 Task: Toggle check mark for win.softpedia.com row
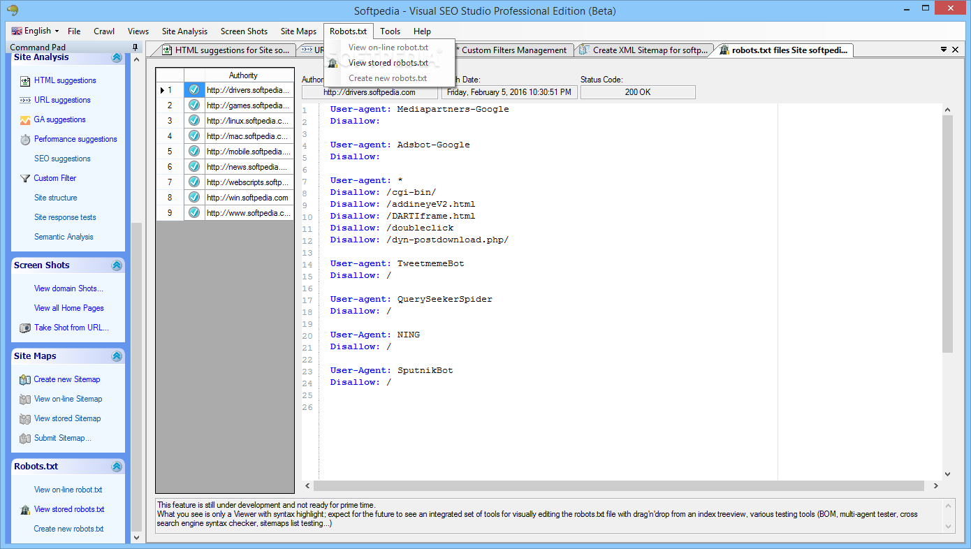point(194,198)
